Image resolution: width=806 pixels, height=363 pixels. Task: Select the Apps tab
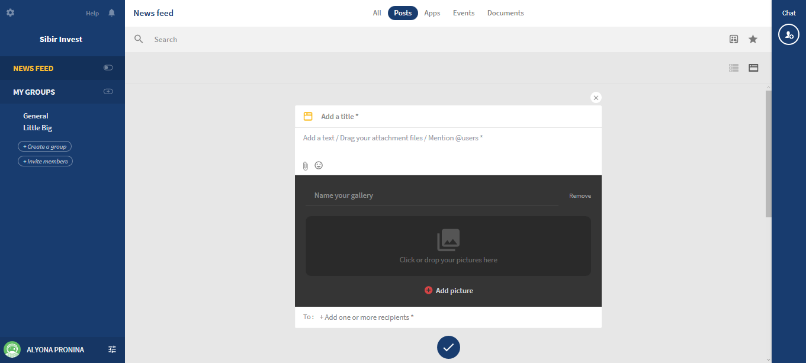432,13
